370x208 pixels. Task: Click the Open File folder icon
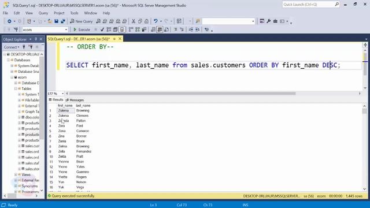pos(50,21)
